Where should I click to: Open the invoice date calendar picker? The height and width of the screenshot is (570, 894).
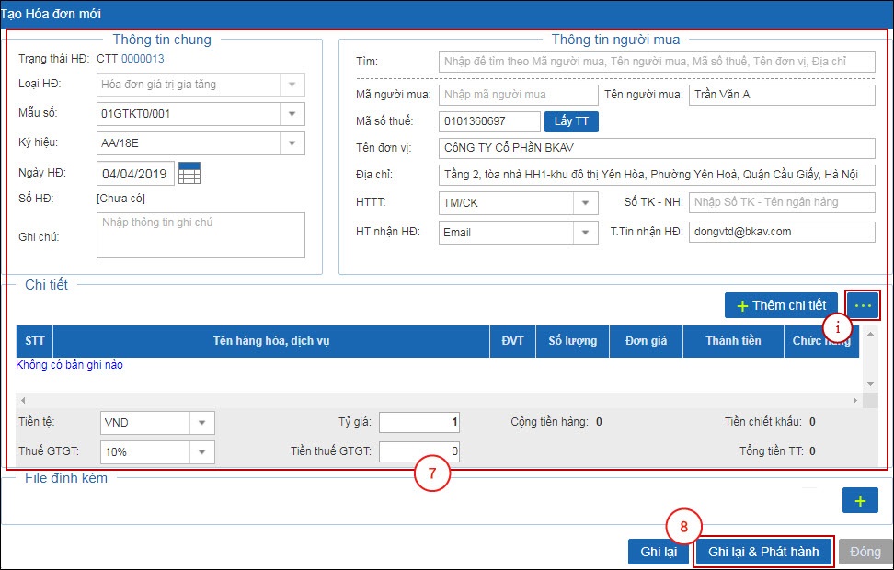coord(189,173)
